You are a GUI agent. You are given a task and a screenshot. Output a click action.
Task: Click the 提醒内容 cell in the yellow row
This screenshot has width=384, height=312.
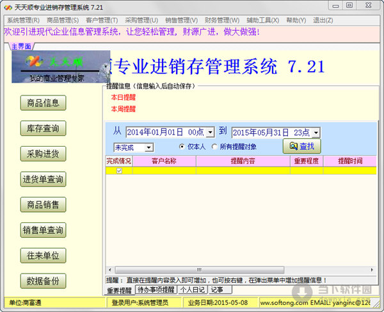[243, 170]
